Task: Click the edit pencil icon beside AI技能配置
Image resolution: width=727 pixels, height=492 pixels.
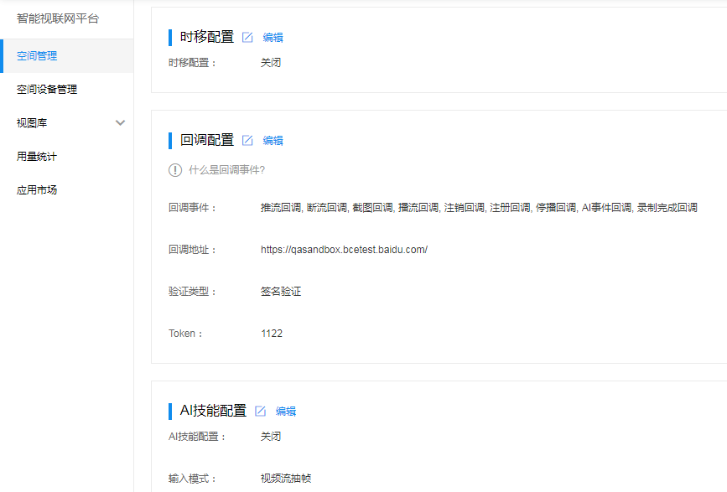Action: 261,411
